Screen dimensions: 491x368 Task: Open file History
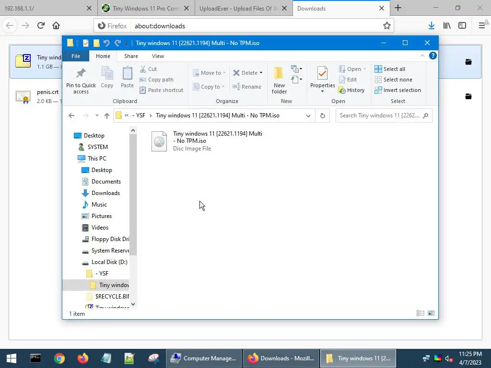[x=351, y=90]
